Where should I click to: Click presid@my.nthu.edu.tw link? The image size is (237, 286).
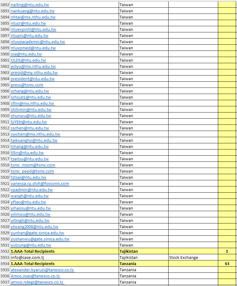pos(34,73)
